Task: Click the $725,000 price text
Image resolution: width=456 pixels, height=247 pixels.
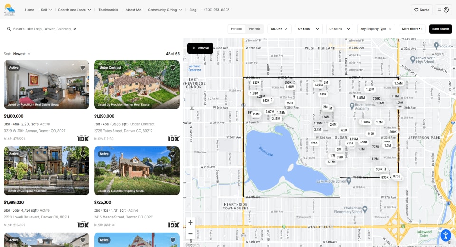Action: [x=103, y=202]
